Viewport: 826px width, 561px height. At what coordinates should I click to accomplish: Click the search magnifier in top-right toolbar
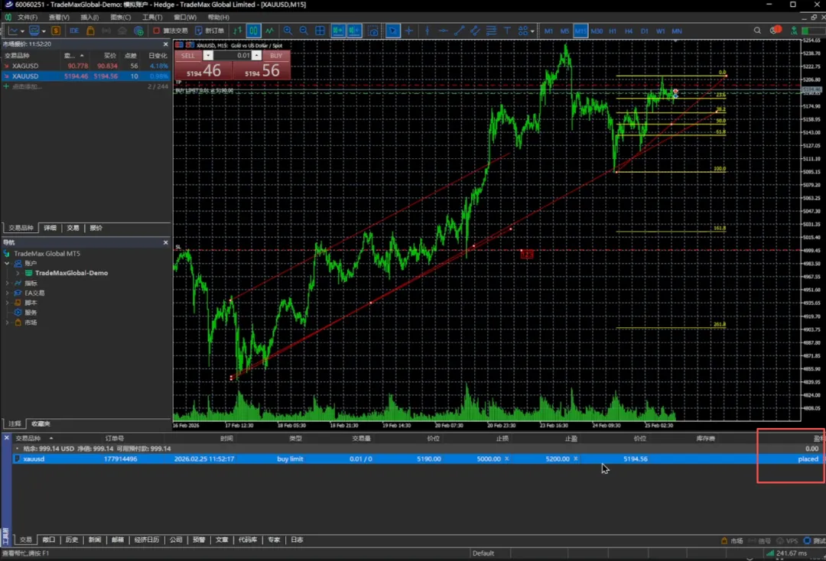pos(757,31)
